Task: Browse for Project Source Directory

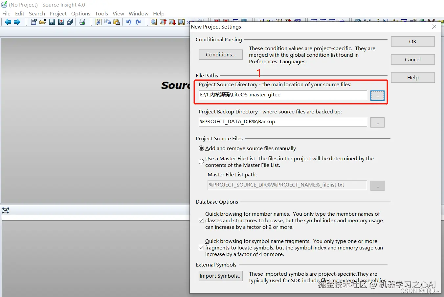Action: coord(377,95)
